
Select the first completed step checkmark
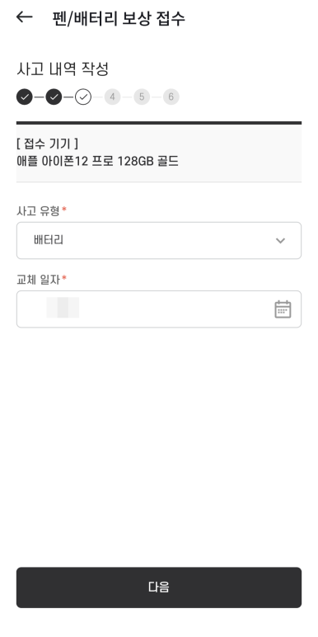click(x=25, y=97)
